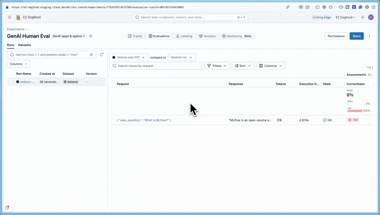Viewport: 380px width, 215px height.
Task: Open the Filters dropdown
Action: point(217,66)
